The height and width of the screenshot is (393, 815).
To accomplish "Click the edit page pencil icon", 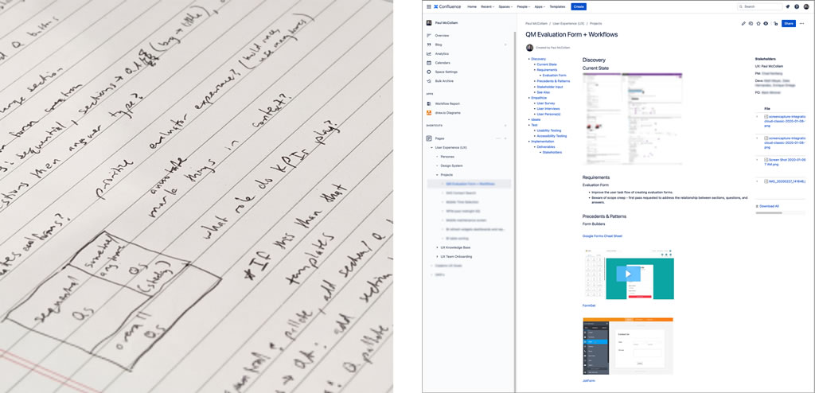I will pyautogui.click(x=743, y=24).
